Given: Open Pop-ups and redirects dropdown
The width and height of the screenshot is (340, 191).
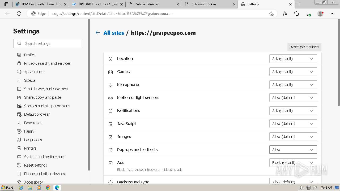Looking at the screenshot, I should click(x=293, y=150).
